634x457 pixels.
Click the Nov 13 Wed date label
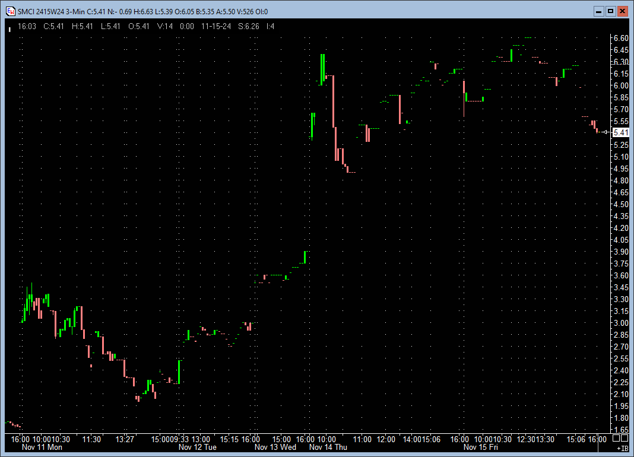coord(275,448)
